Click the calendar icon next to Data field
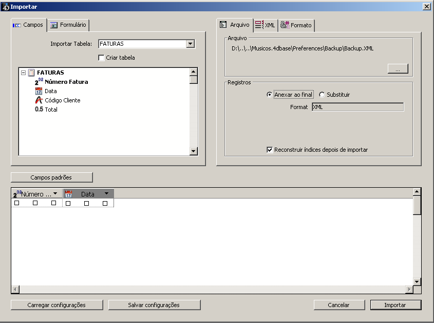Screen dimensions: 434x323 pos(39,91)
